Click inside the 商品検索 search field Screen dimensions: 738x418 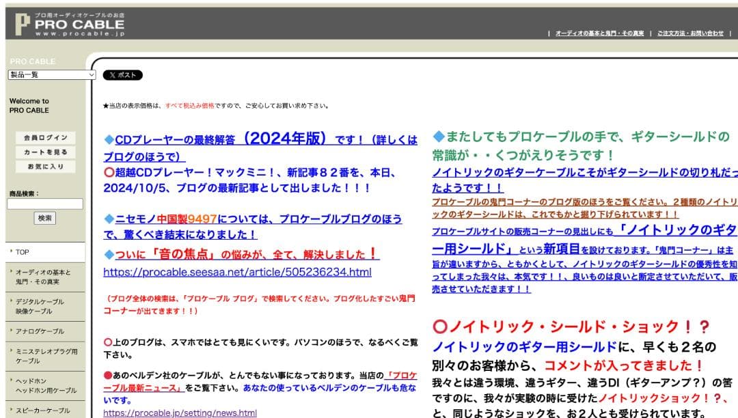pyautogui.click(x=44, y=203)
